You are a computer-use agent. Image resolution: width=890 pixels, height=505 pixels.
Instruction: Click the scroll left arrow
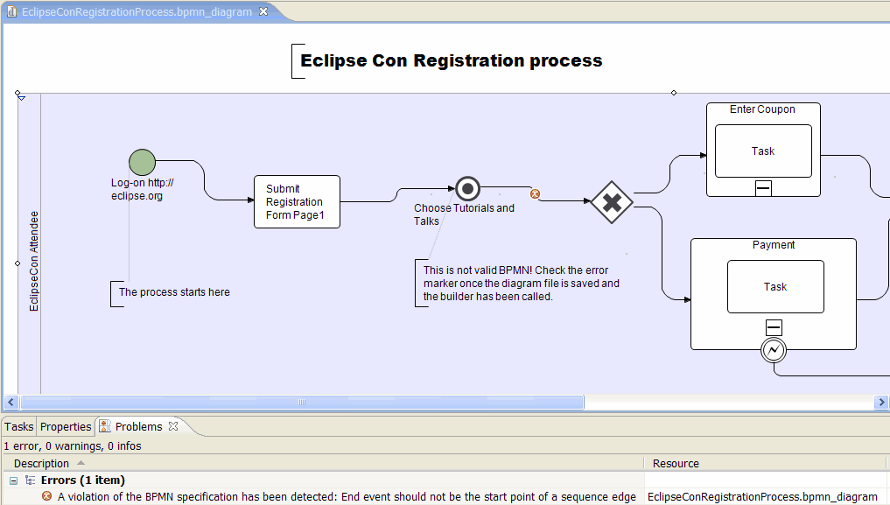tap(11, 403)
